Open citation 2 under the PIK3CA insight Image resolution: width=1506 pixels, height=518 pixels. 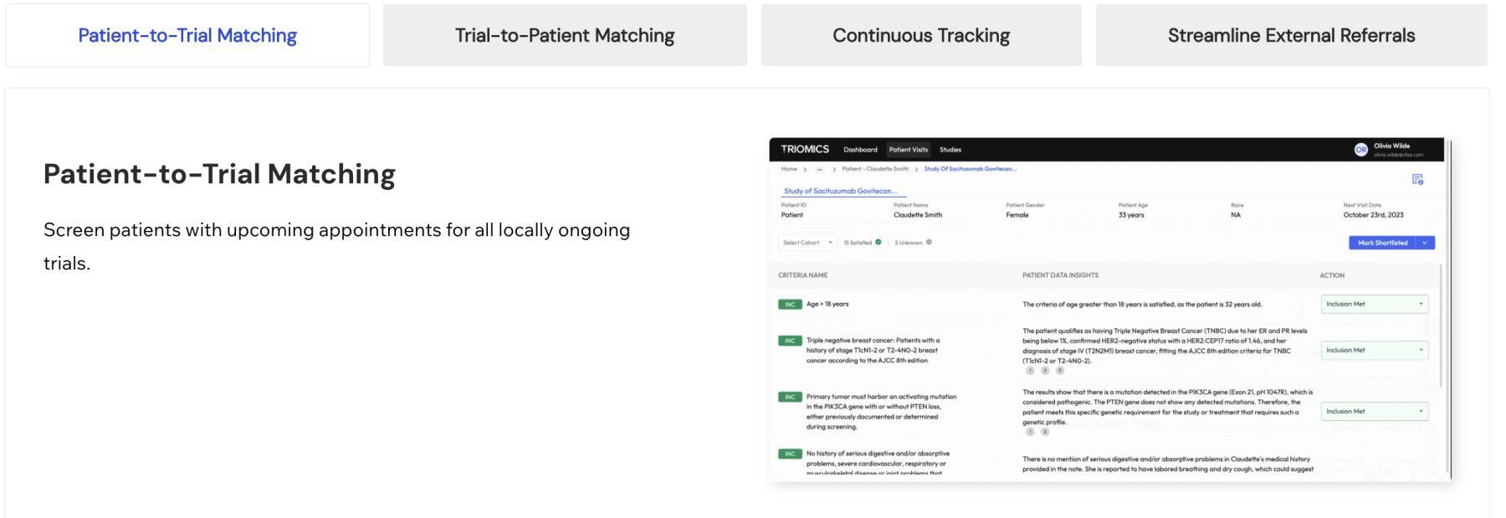(1045, 432)
